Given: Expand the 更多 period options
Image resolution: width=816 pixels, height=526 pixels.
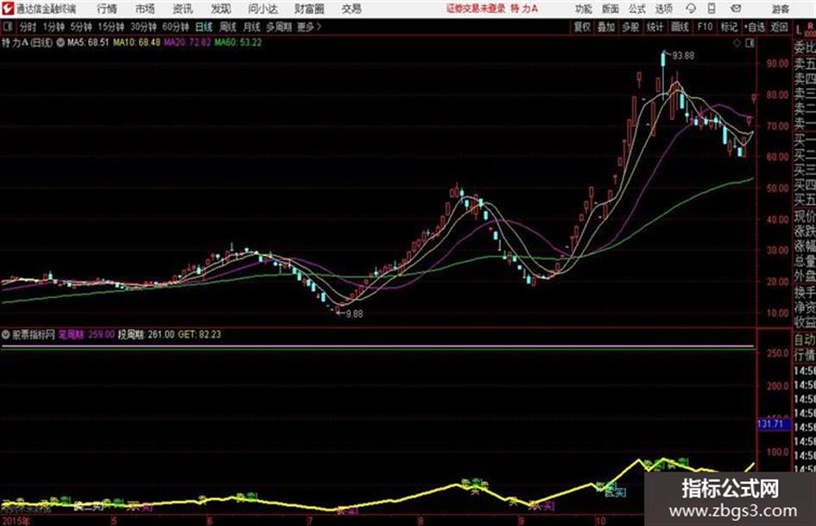Looking at the screenshot, I should (x=310, y=27).
